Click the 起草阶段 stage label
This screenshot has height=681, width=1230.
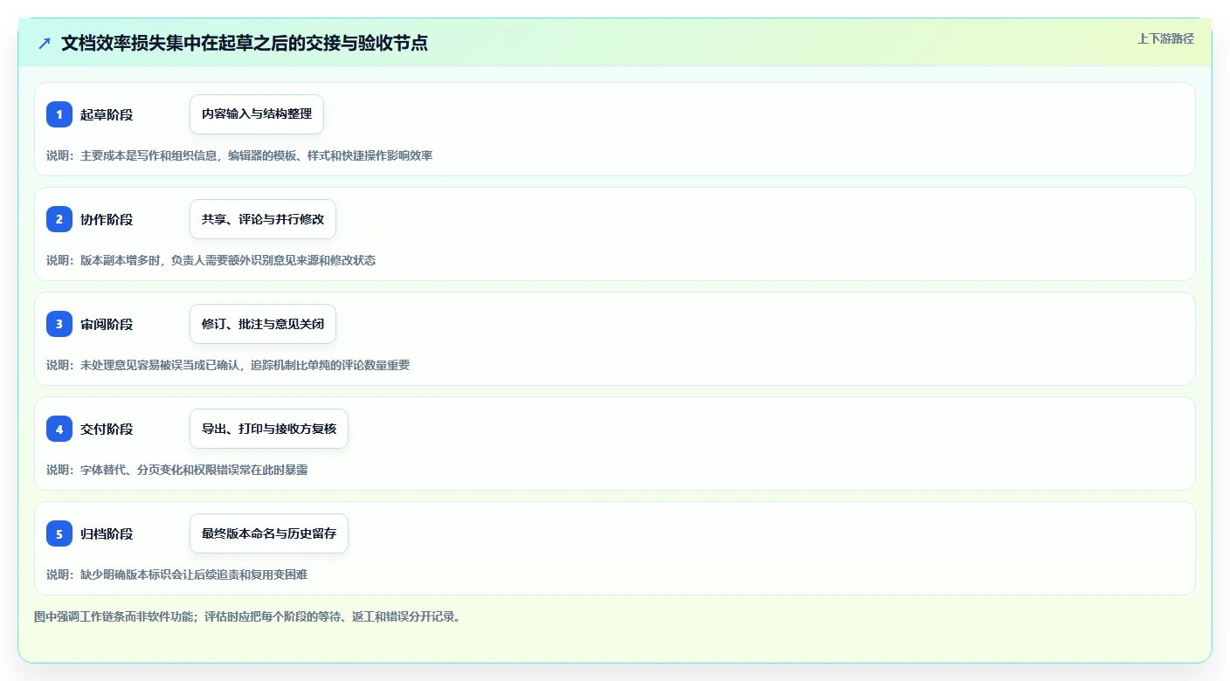(107, 114)
